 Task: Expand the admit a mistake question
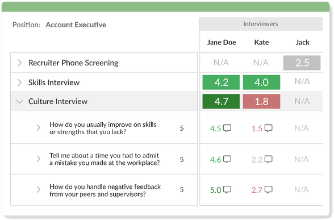[x=39, y=159]
